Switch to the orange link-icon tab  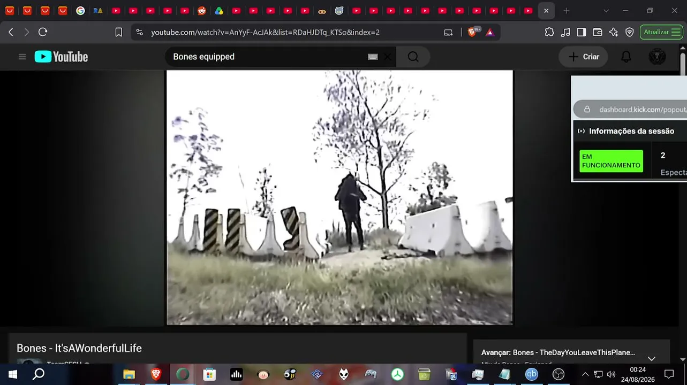[322, 11]
